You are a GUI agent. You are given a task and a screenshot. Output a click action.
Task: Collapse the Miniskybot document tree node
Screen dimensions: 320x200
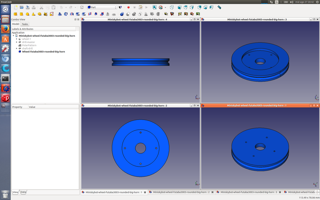point(13,36)
